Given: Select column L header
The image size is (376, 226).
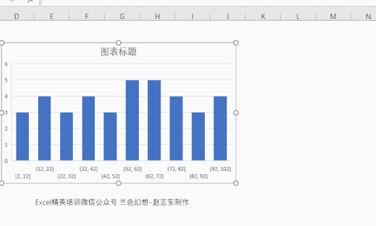Looking at the screenshot, I should [298, 16].
